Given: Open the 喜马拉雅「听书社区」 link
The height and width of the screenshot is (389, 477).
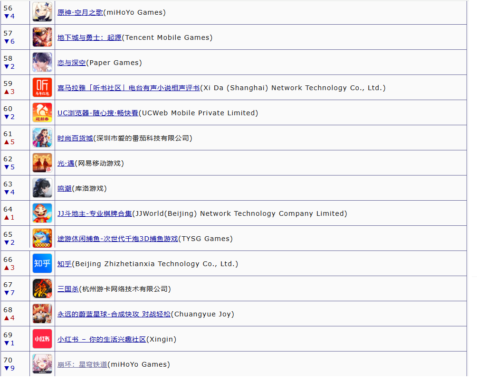Looking at the screenshot, I should click(x=129, y=88).
